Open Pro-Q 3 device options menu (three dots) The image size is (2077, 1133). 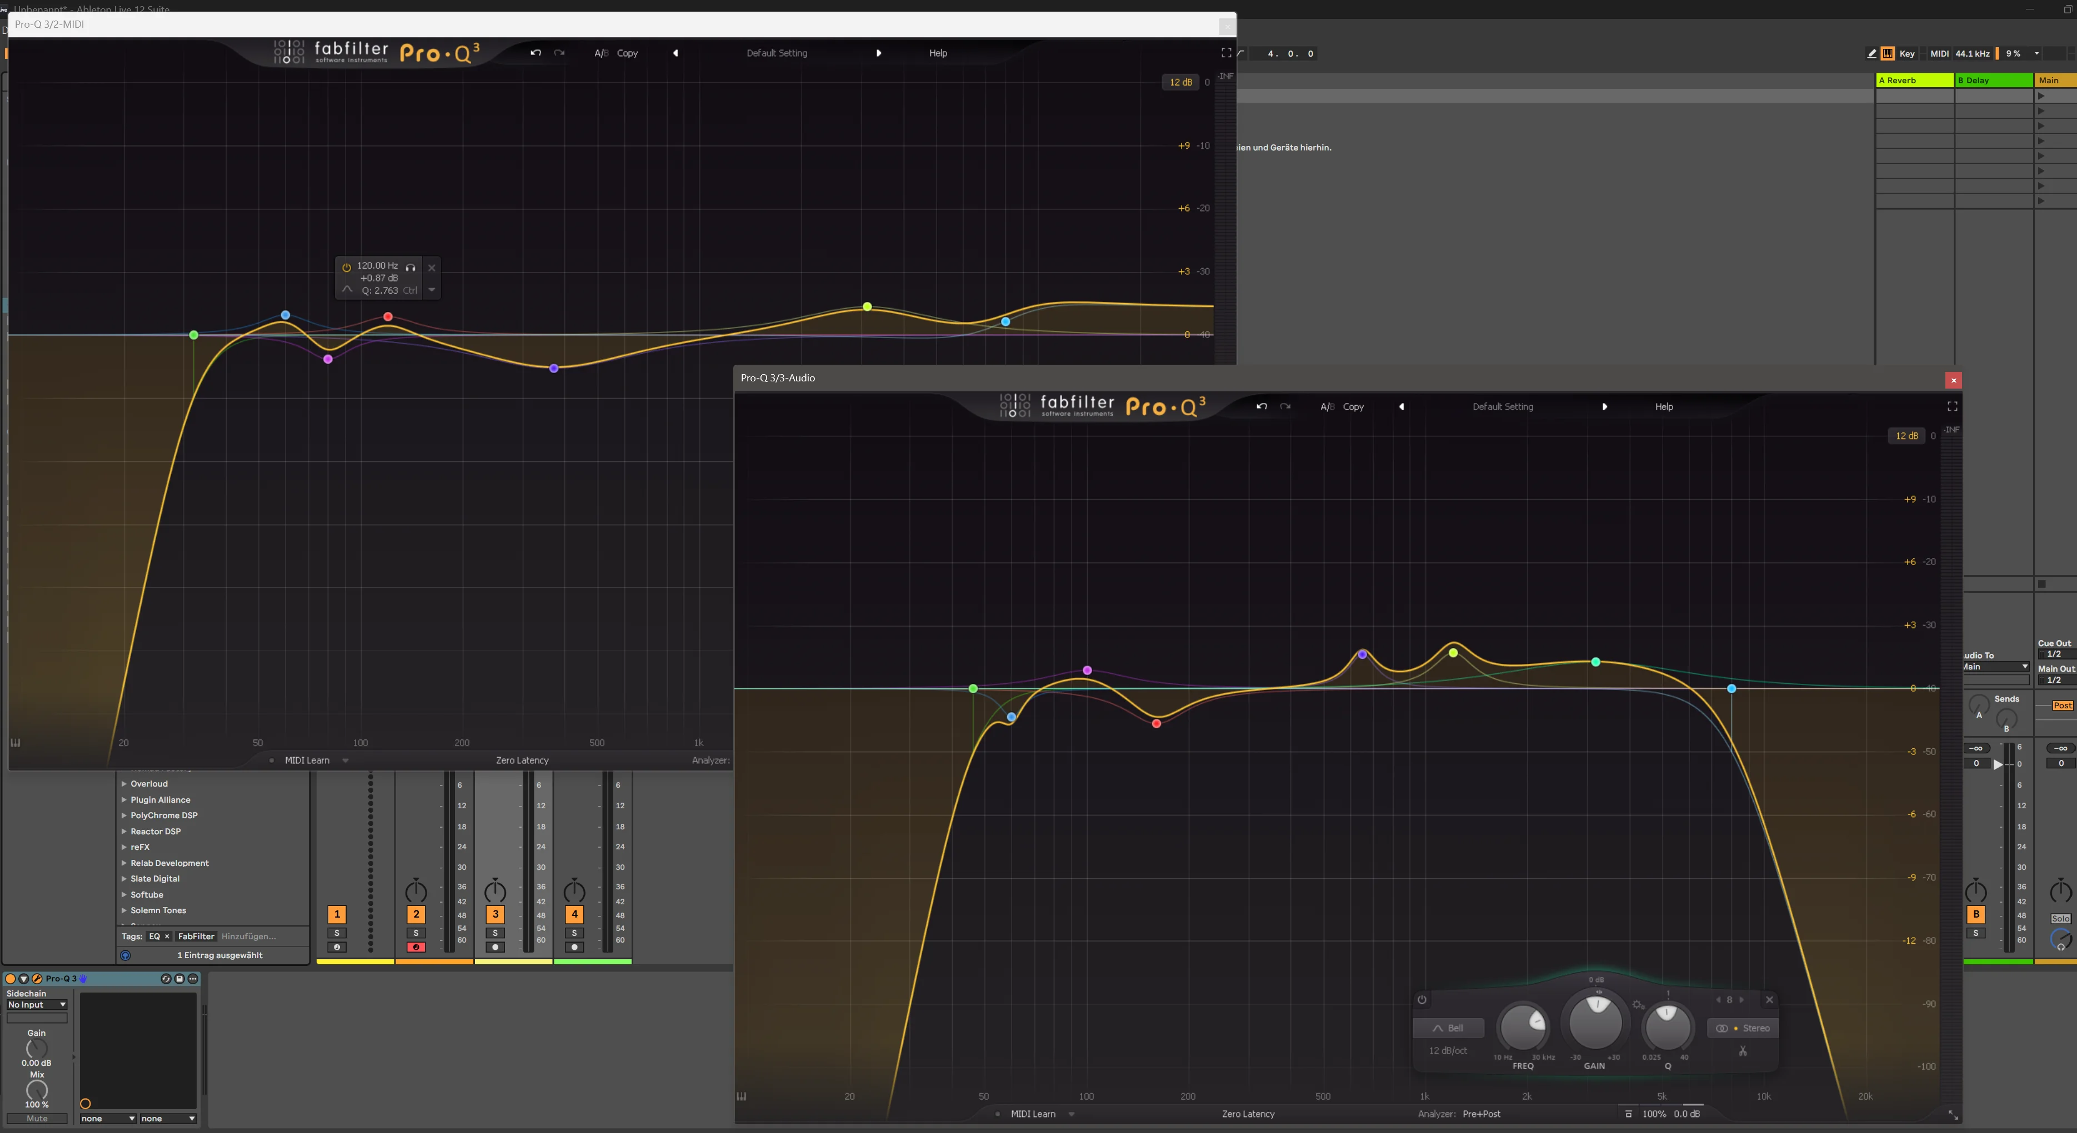(193, 978)
